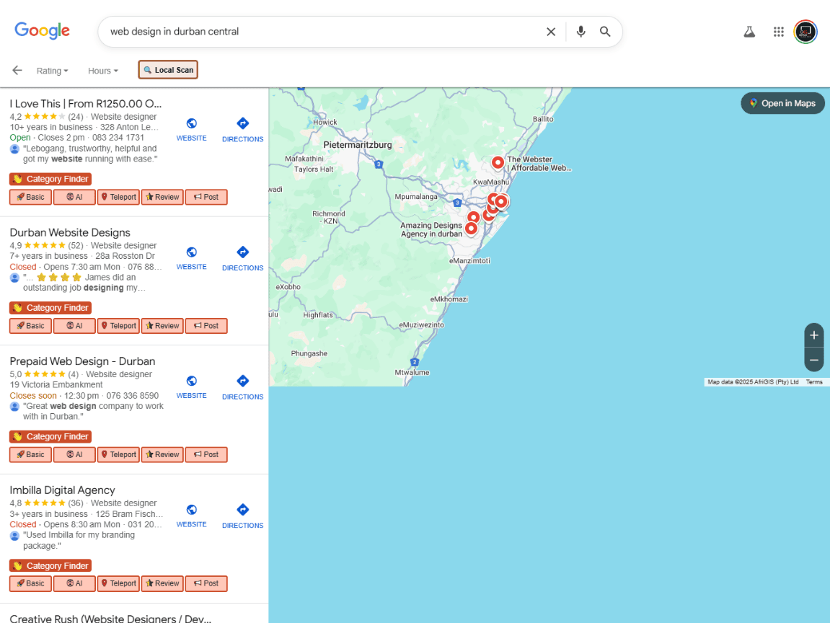Open Search Labs flask icon
This screenshot has width=830, height=623.
pyautogui.click(x=749, y=32)
